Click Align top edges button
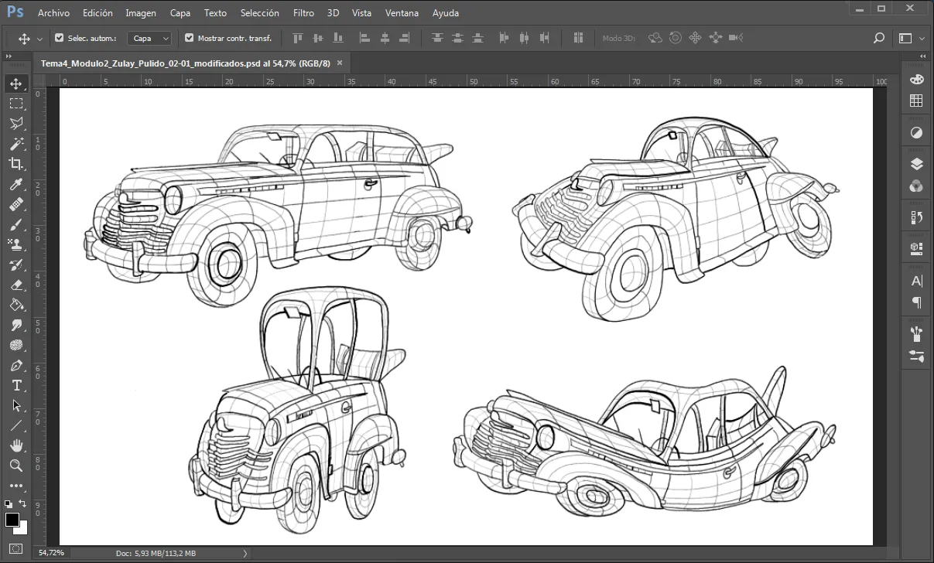This screenshot has height=563, width=934. click(x=298, y=38)
